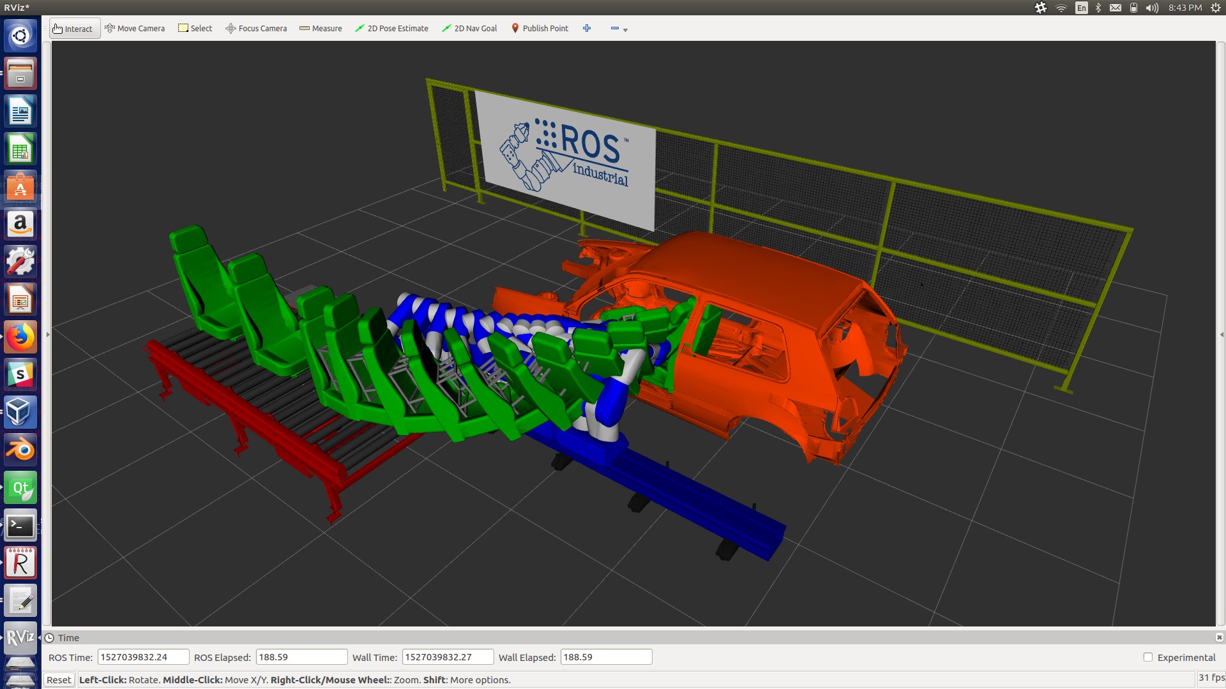Click the ROS Time field
1226x689 pixels.
[143, 657]
